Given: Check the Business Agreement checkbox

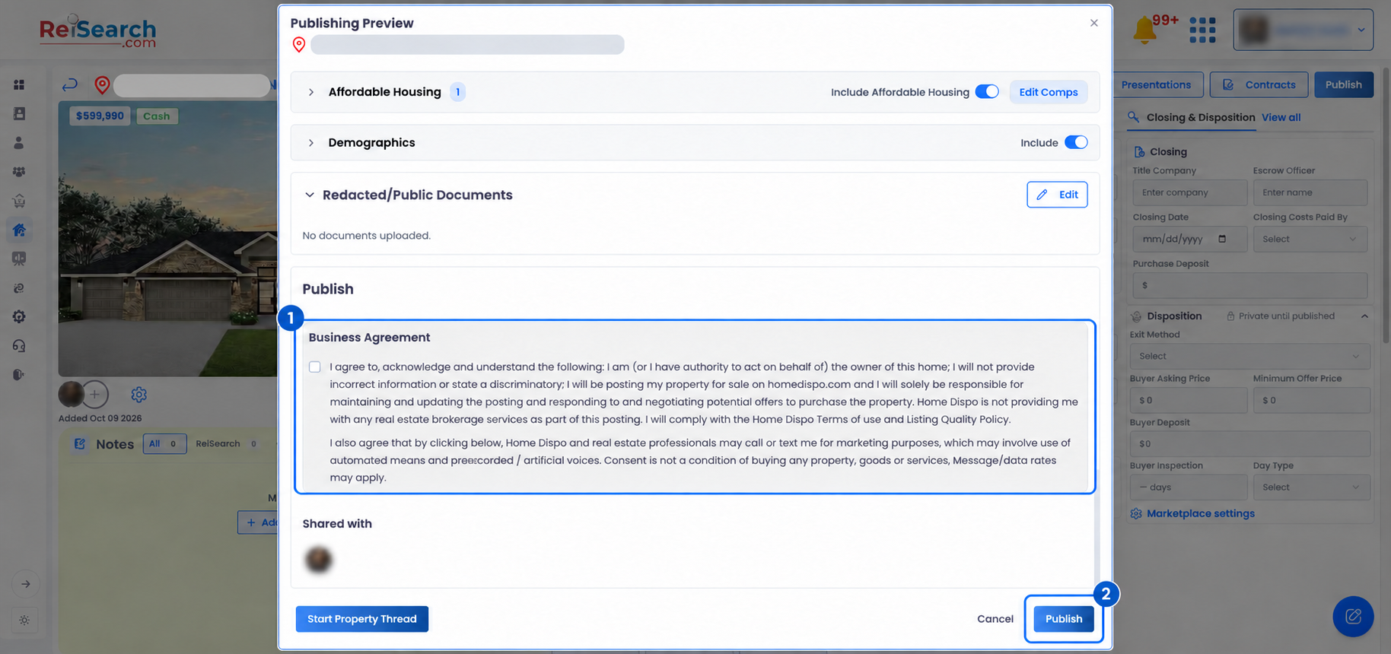Looking at the screenshot, I should pyautogui.click(x=315, y=367).
